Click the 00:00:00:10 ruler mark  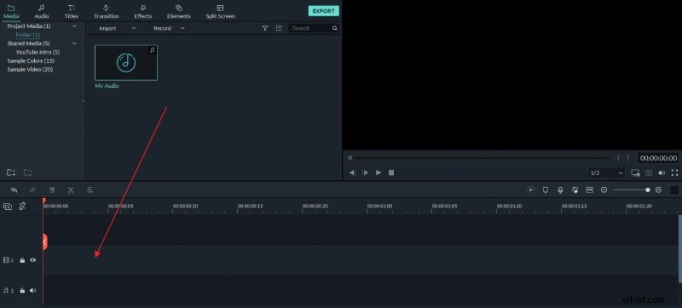186,206
